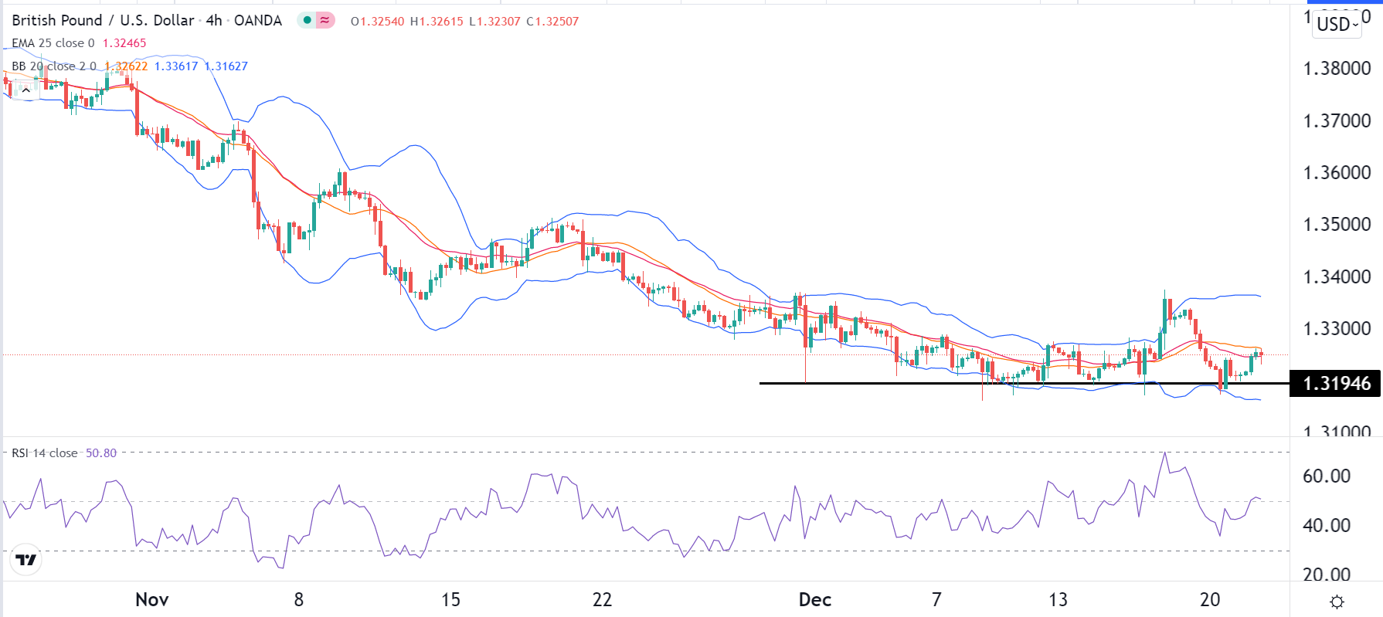The width and height of the screenshot is (1383, 617).
Task: Click the open price value O1.32540
Action: click(377, 22)
